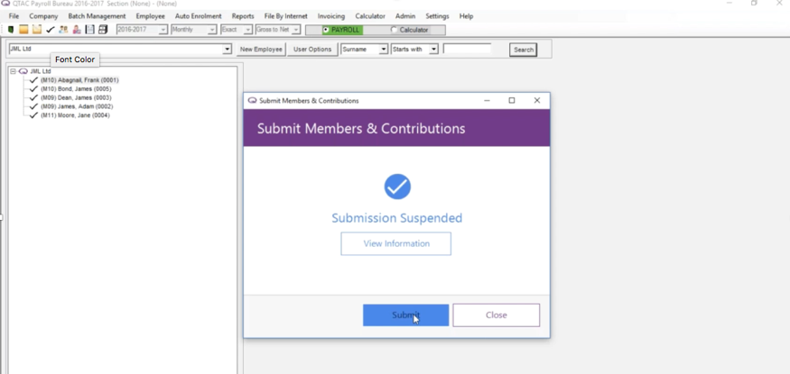The width and height of the screenshot is (790, 374).
Task: Open the Invoicing menu
Action: point(331,16)
